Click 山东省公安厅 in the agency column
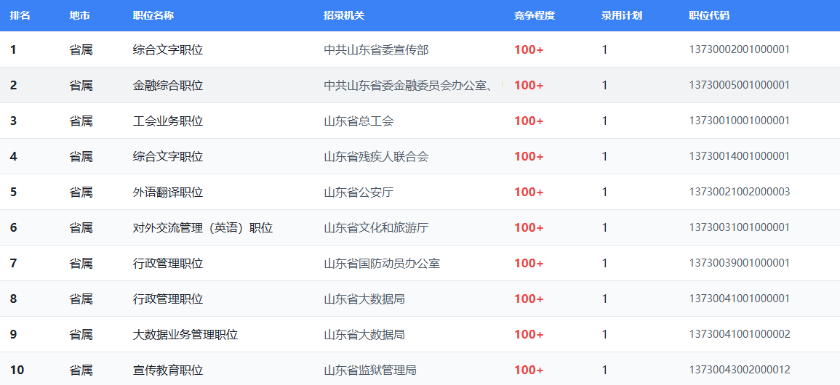 pos(359,192)
